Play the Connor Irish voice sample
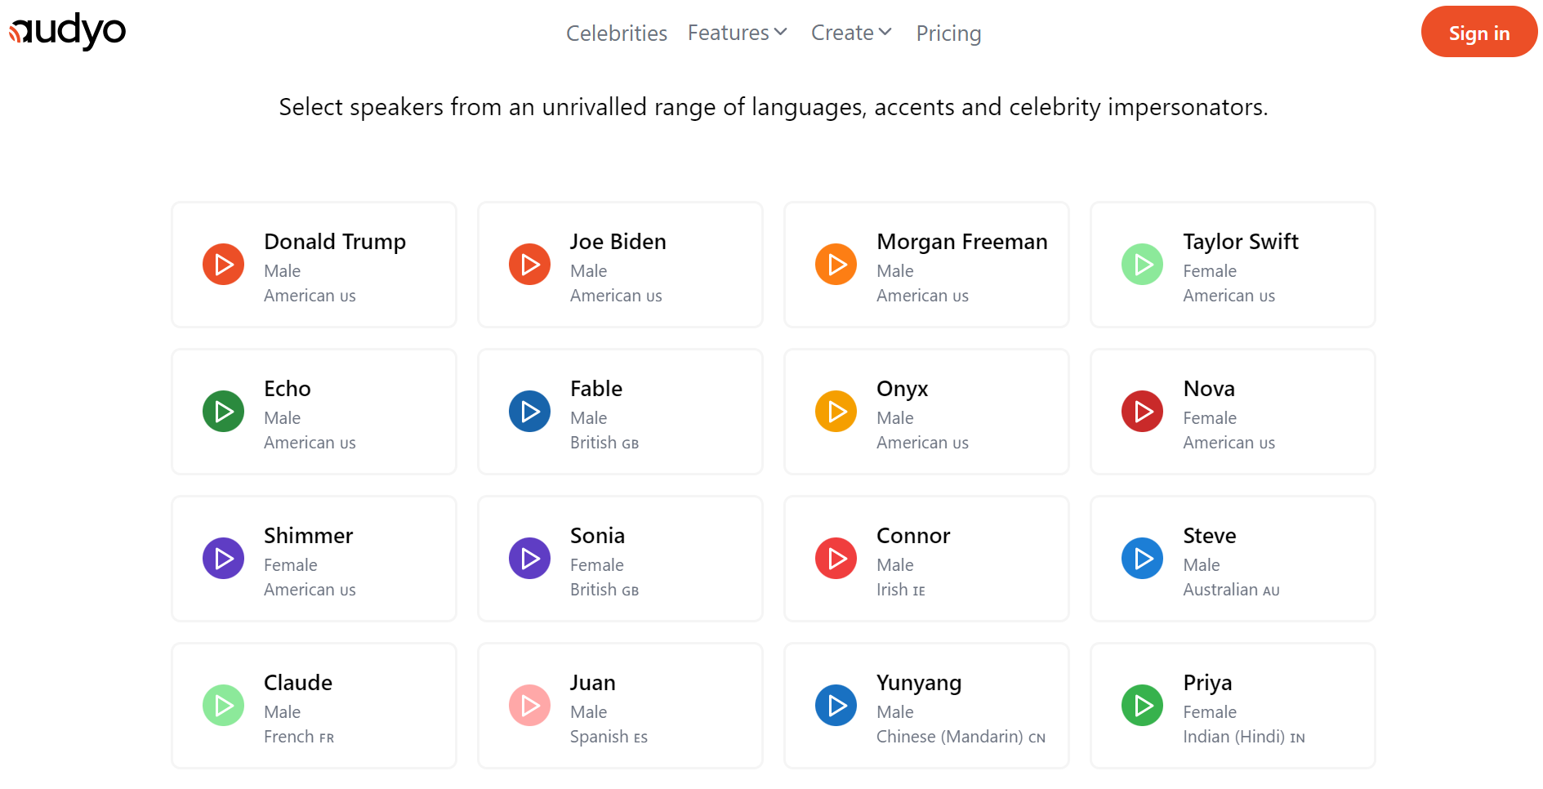Screen dimensions: 1543x789 [x=836, y=559]
